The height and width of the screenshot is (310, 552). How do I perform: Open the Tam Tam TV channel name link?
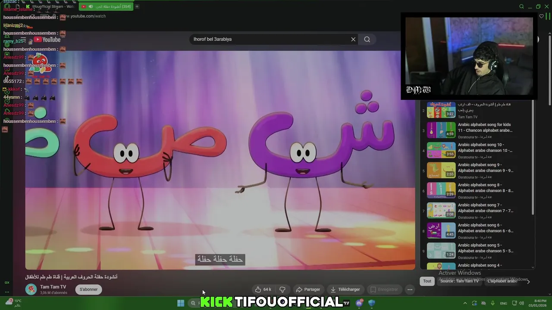point(53,287)
